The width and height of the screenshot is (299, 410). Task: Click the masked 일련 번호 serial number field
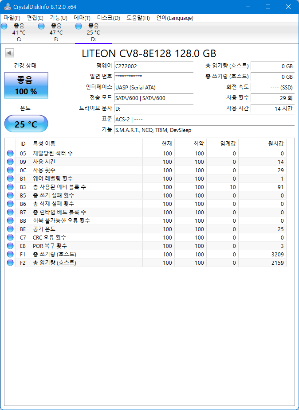(154, 76)
